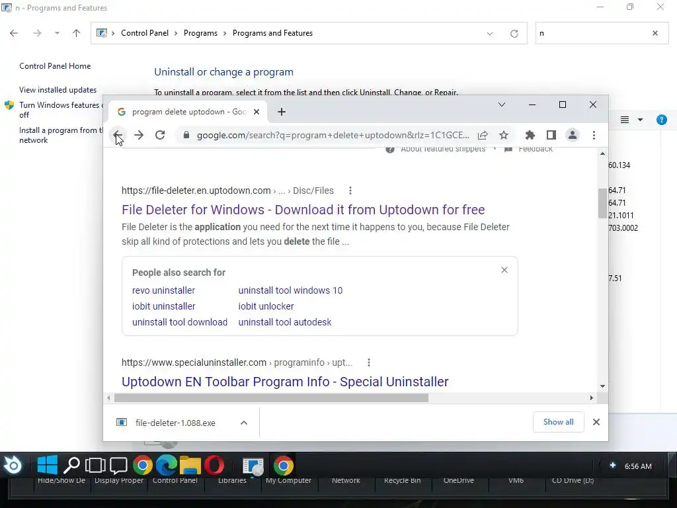This screenshot has width=677, height=508.
Task: Open taskbar search magnifier
Action: (71, 465)
